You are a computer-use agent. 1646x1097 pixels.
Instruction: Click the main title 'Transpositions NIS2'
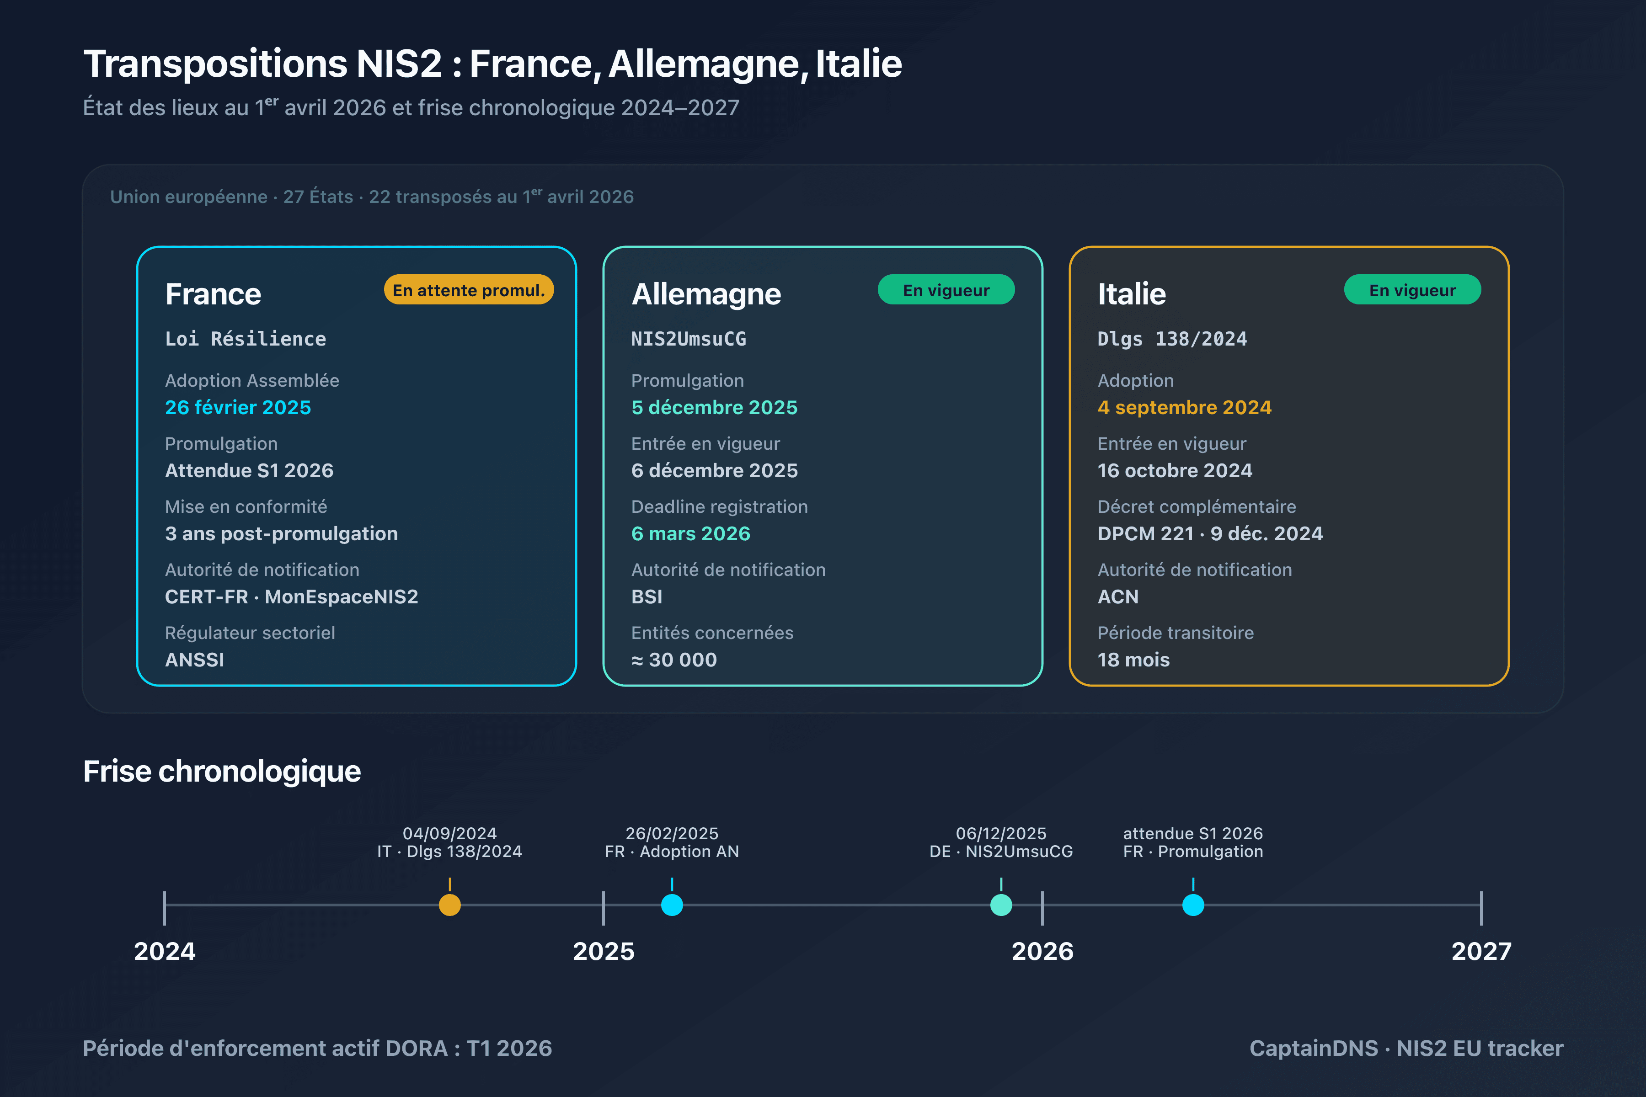click(493, 64)
